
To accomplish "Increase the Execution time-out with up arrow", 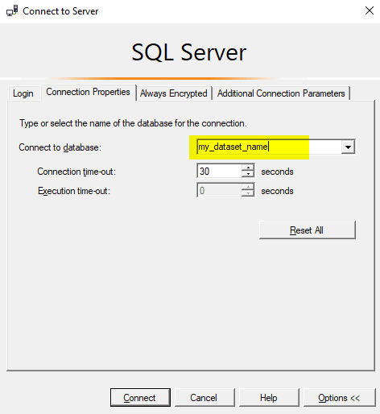I will point(248,187).
